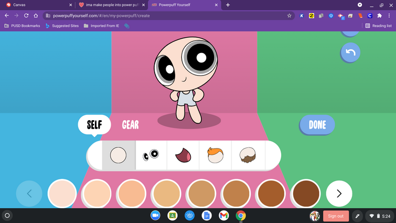Open the tab search dropdown
This screenshot has width=396, height=223.
pos(360,5)
